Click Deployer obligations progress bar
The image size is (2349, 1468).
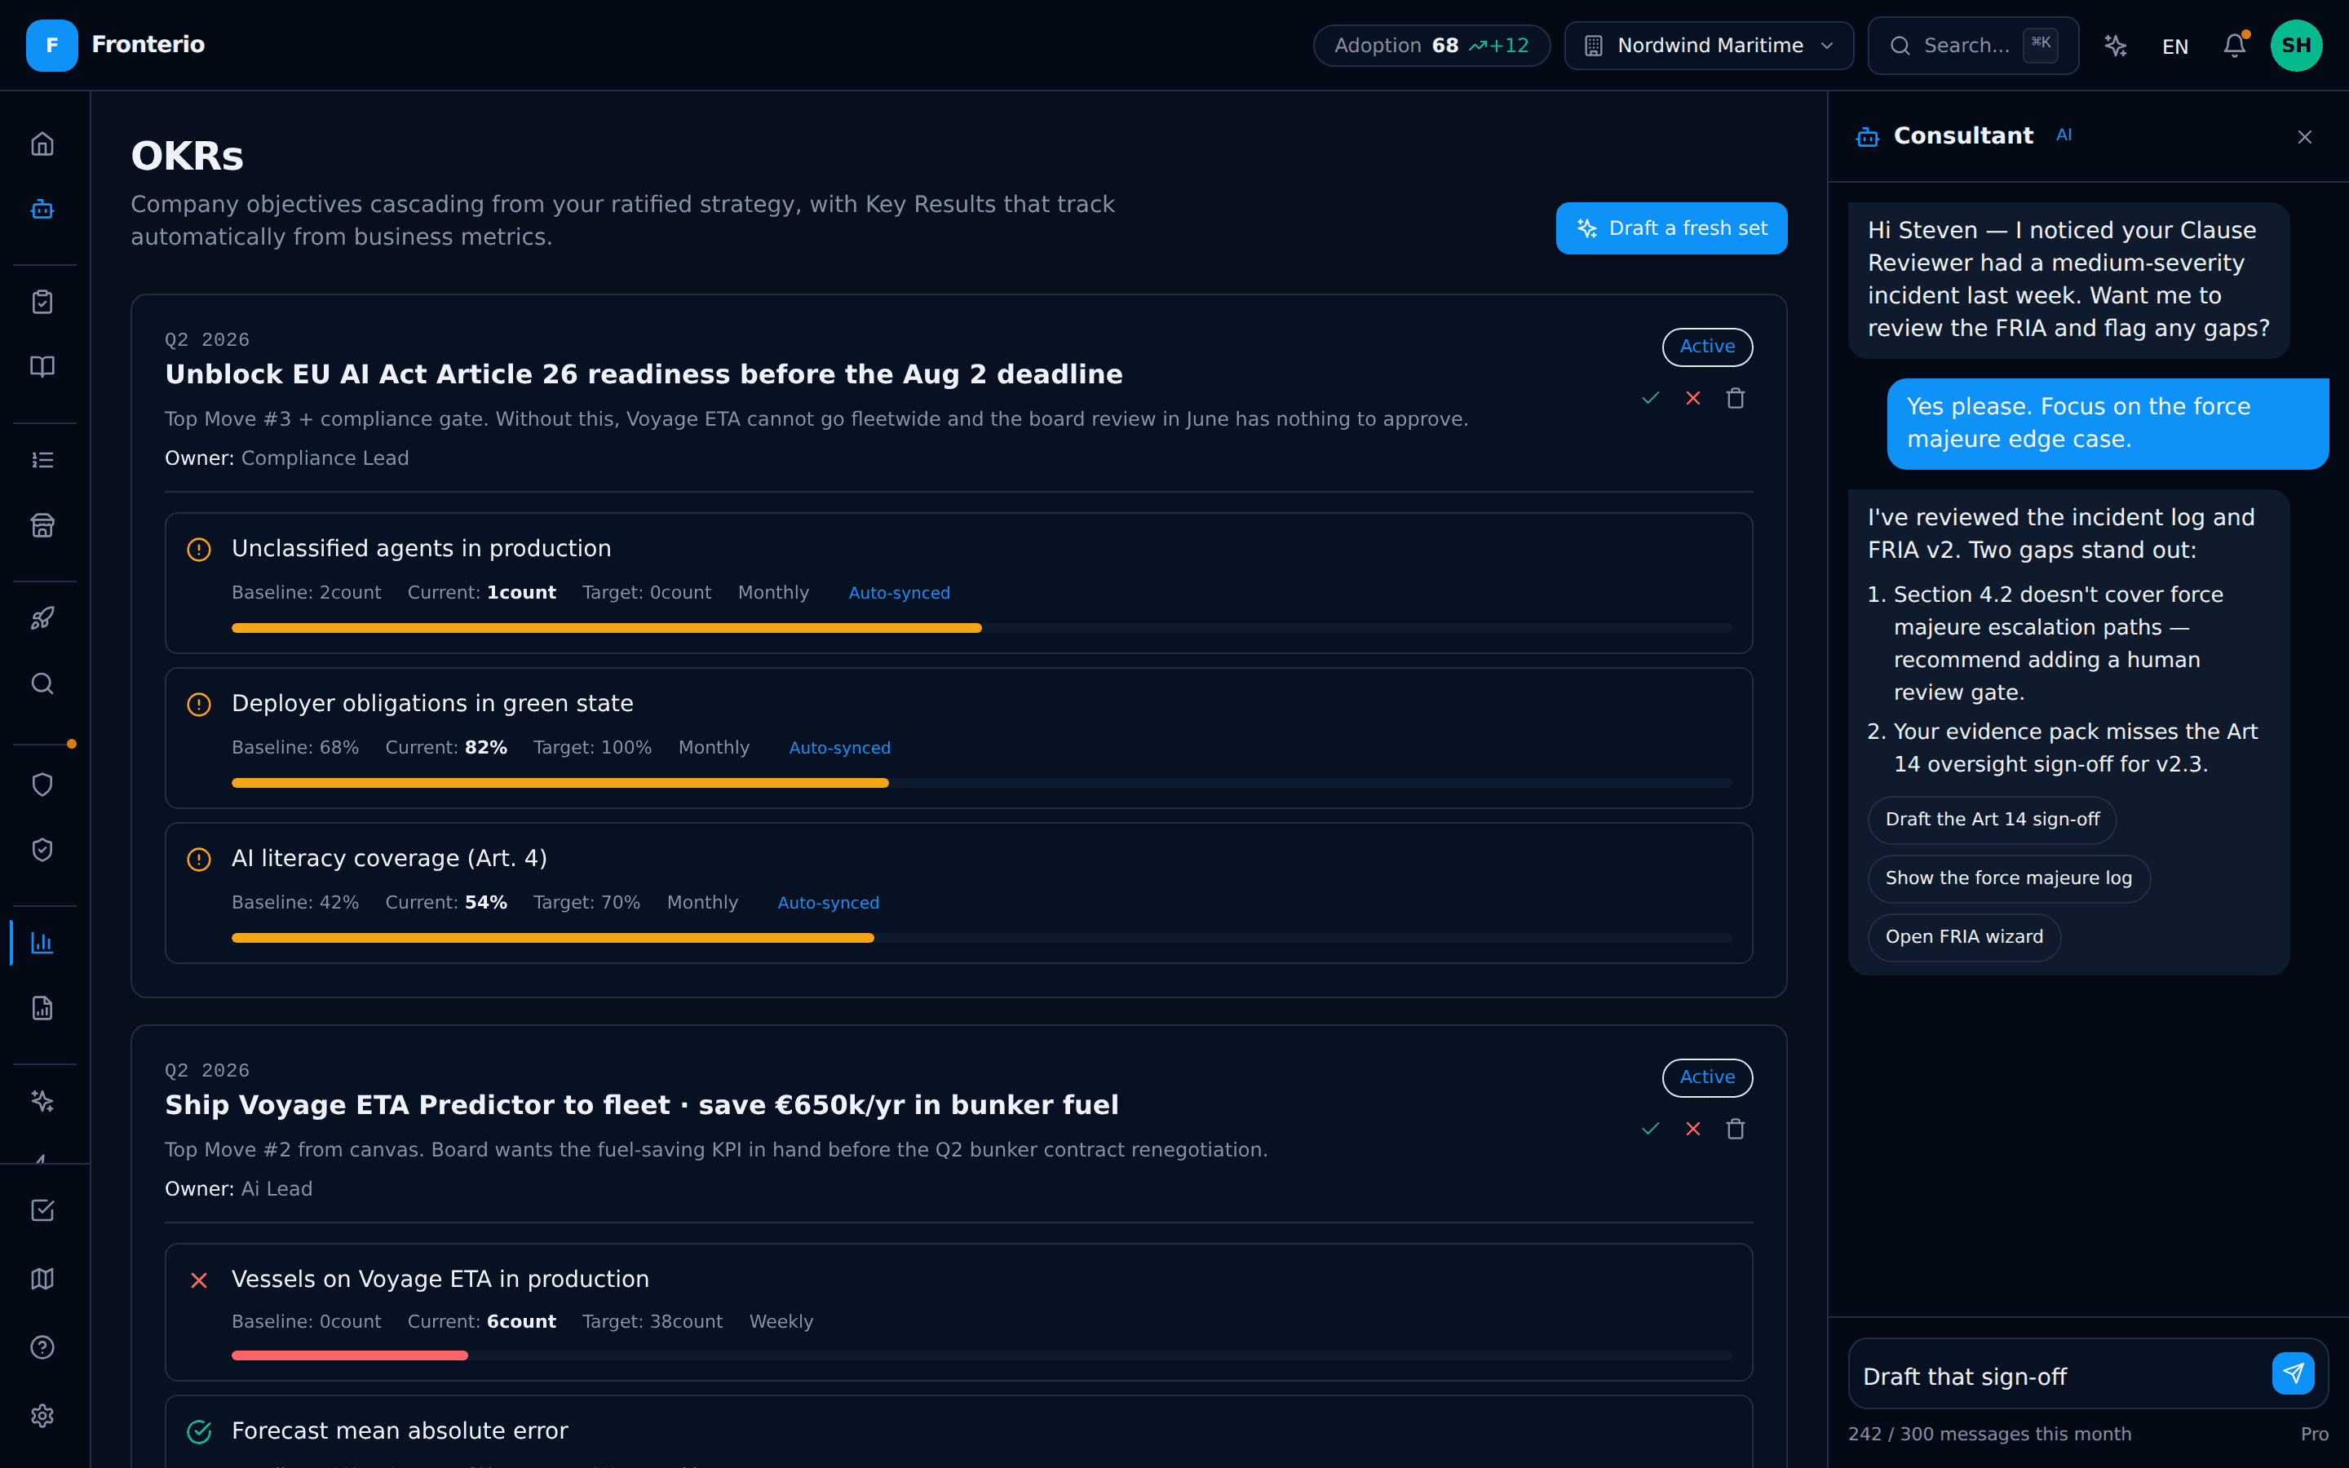981,783
